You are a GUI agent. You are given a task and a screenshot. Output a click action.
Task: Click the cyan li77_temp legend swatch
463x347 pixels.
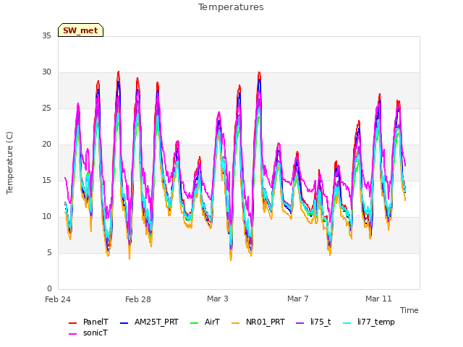click(x=347, y=323)
